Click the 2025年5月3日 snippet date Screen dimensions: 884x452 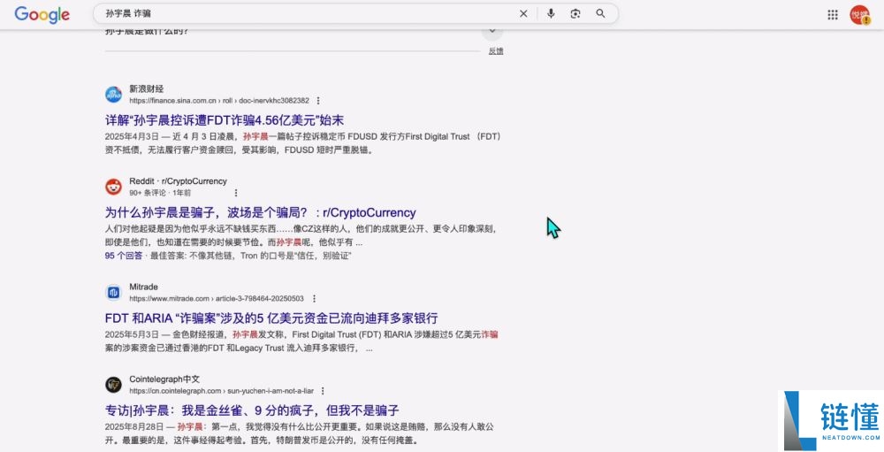click(131, 334)
